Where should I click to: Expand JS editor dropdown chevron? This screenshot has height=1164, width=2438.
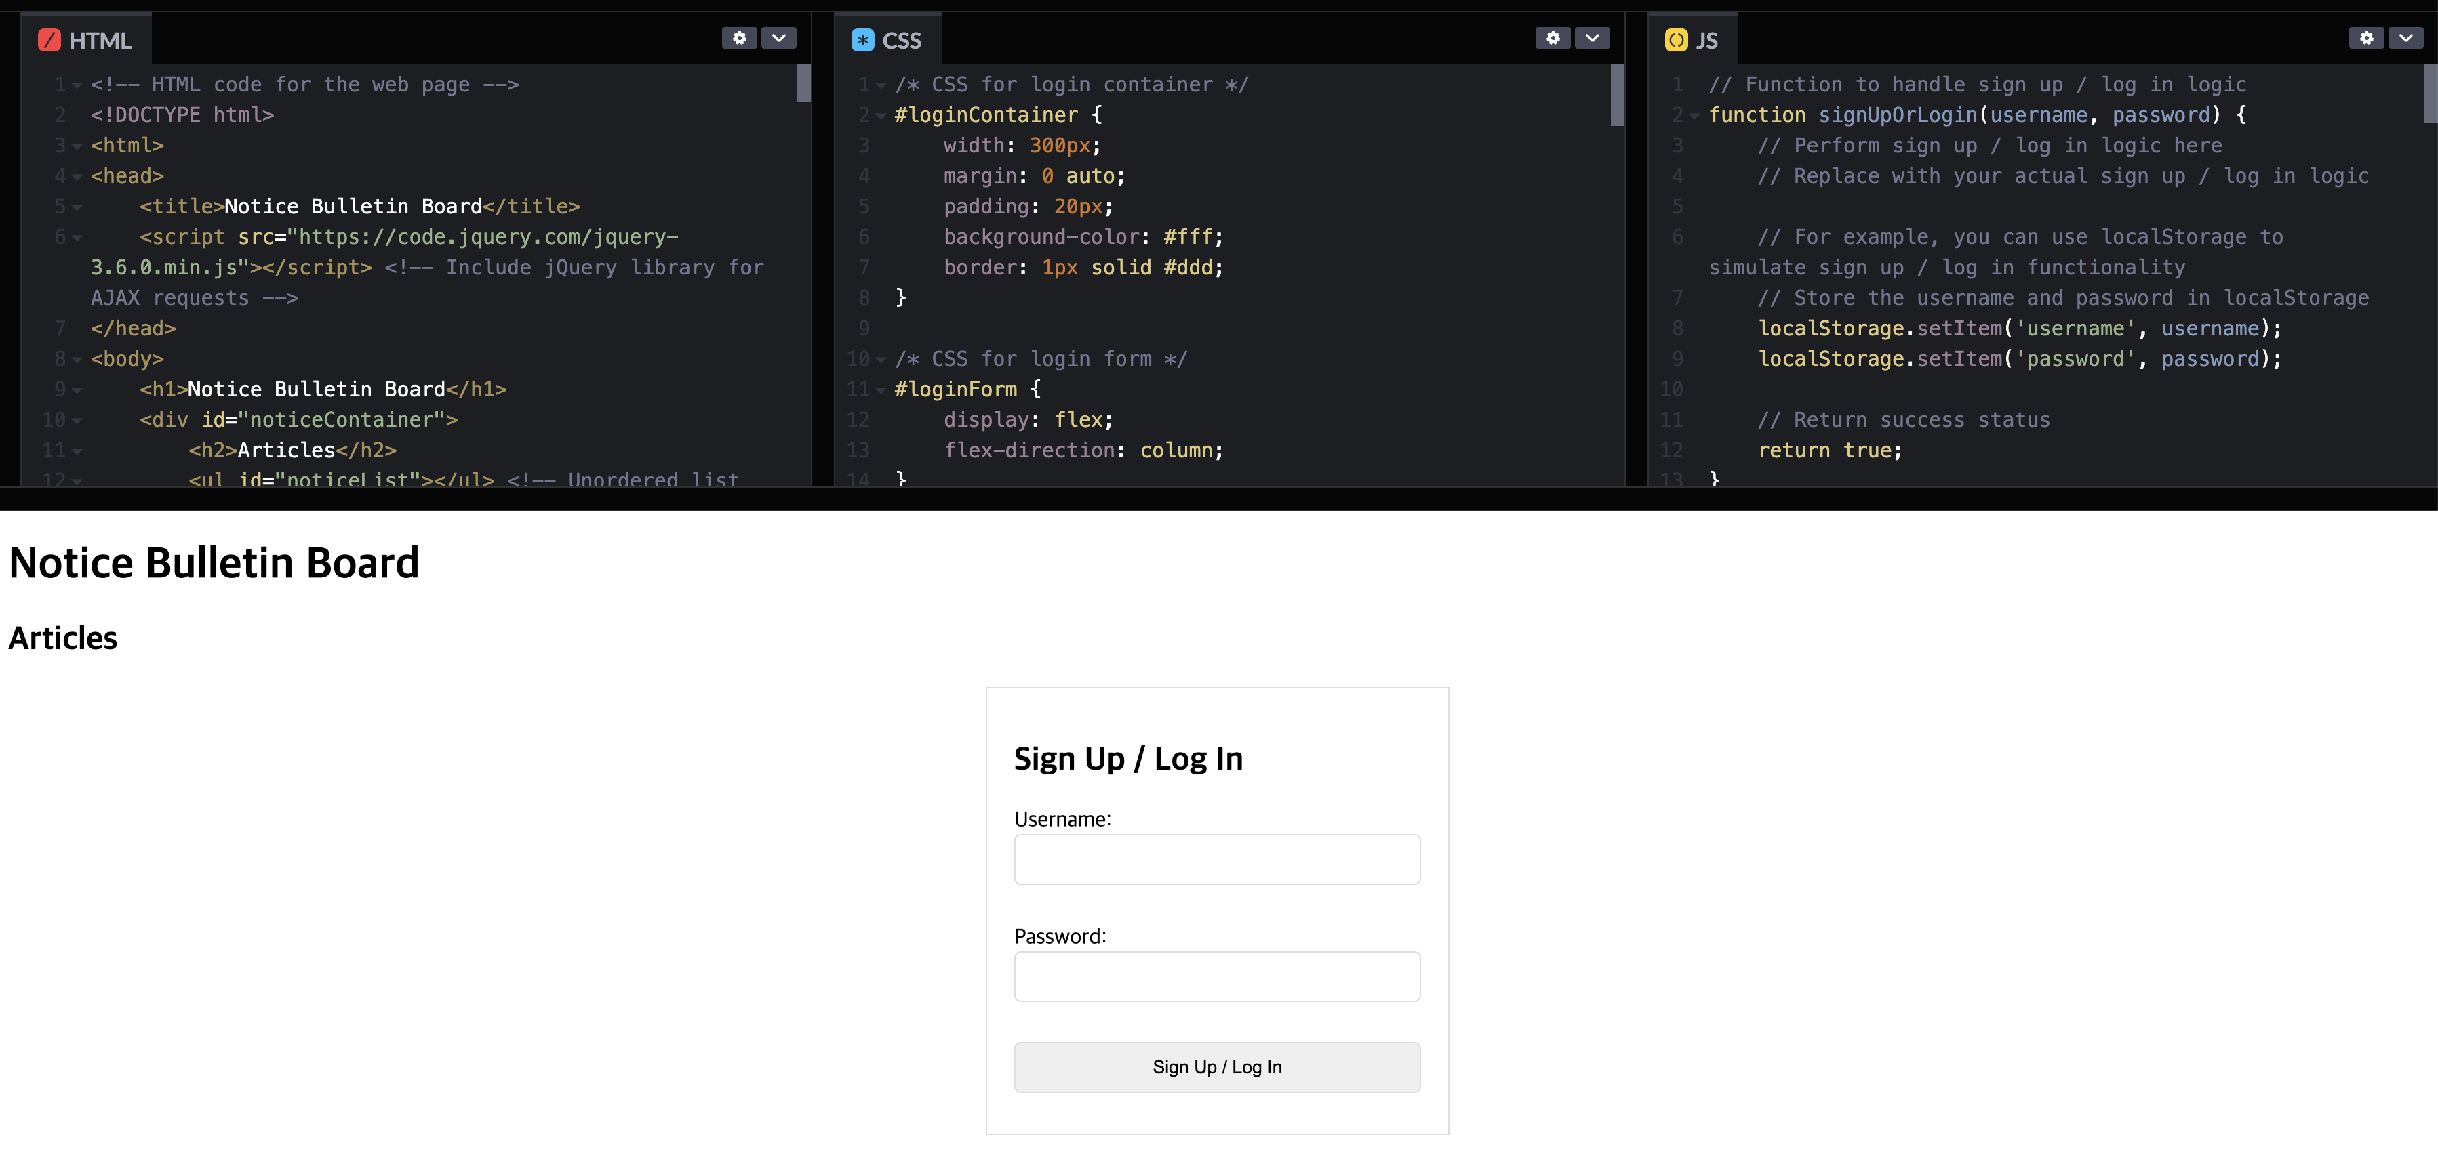coord(2405,38)
